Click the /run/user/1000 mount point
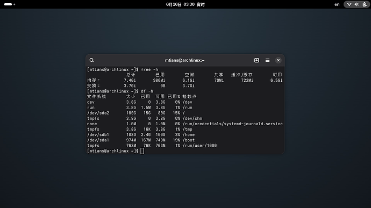 [x=199, y=146]
